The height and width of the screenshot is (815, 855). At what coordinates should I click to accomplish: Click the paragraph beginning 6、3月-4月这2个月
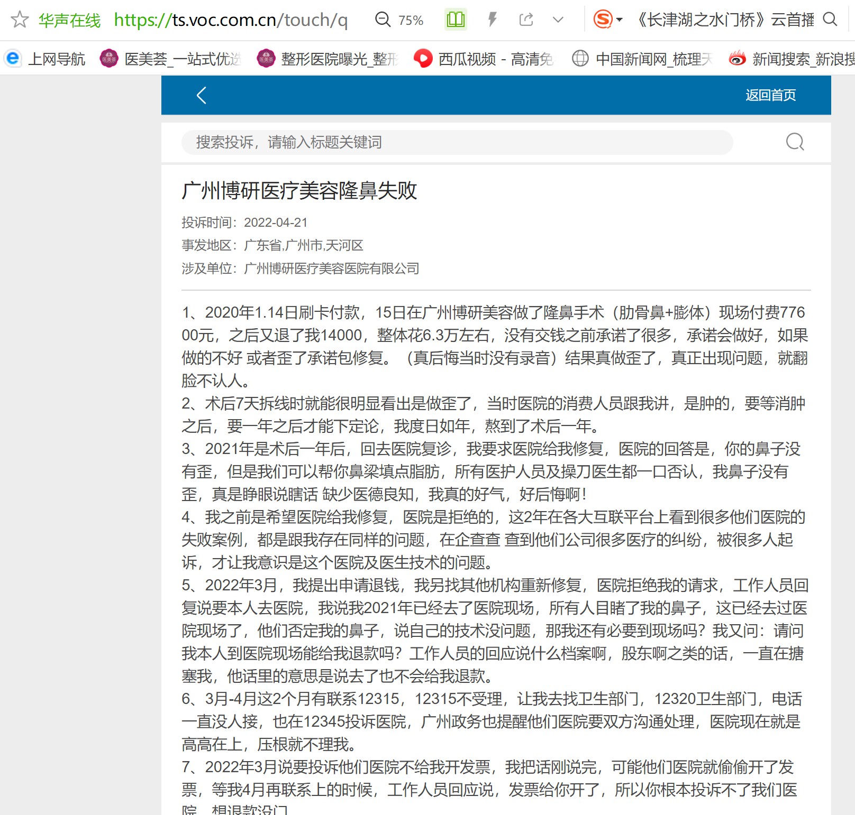point(492,721)
